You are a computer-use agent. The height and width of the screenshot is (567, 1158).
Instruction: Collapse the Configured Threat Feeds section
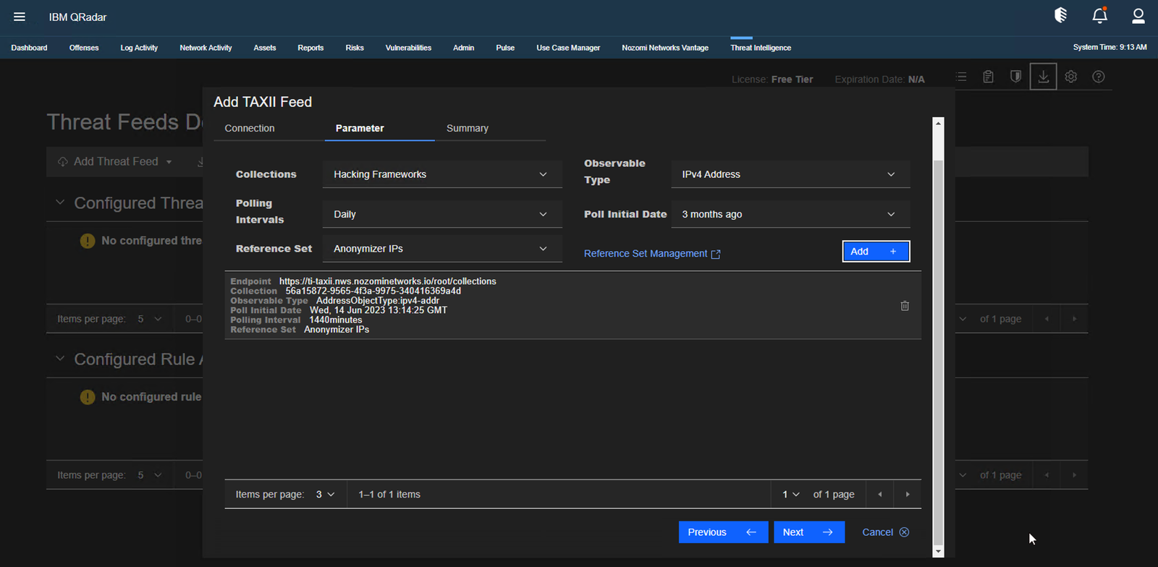60,202
